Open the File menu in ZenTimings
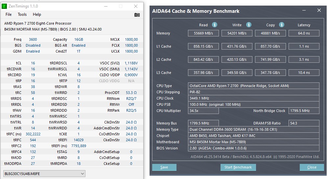This screenshot has height=179, width=328. 9,14
